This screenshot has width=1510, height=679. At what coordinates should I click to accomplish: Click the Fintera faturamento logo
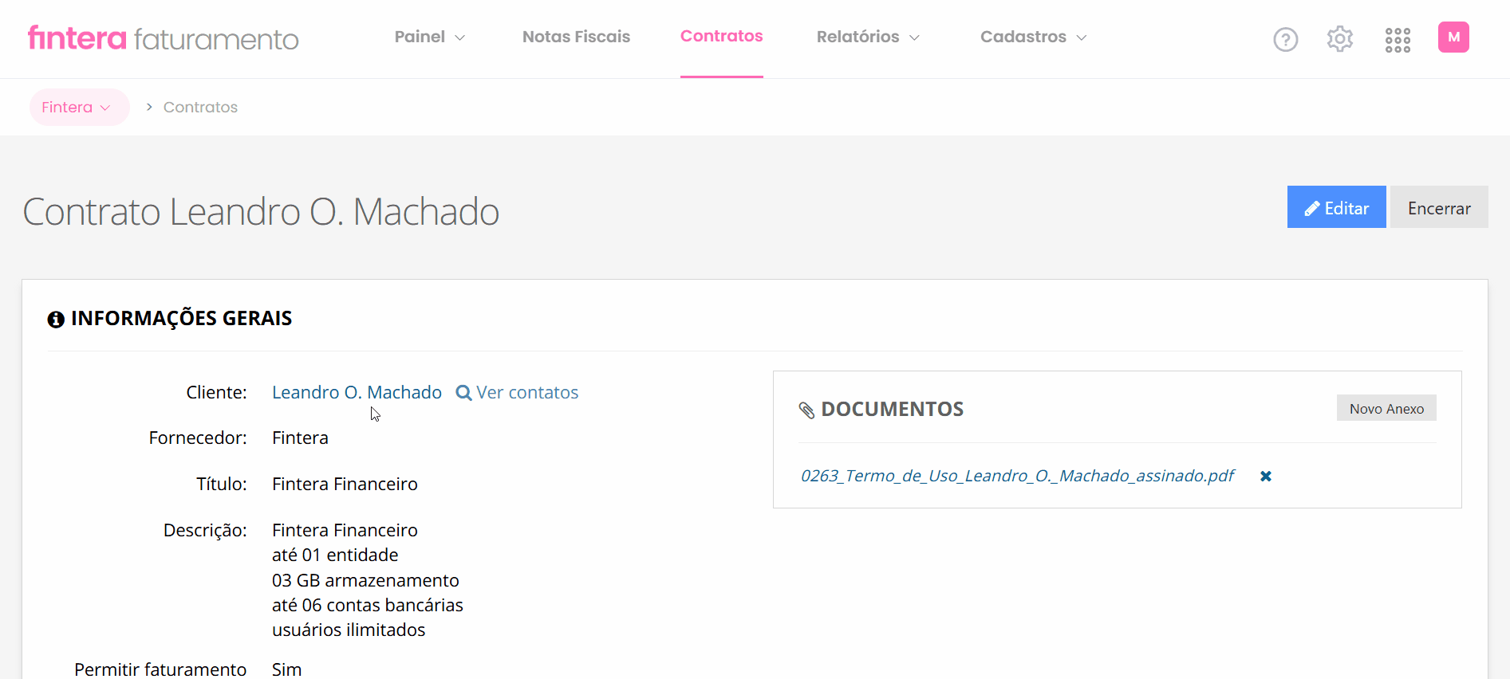click(x=164, y=38)
